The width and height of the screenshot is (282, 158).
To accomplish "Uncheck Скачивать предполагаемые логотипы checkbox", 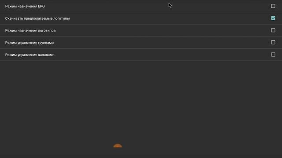I will [x=273, y=18].
